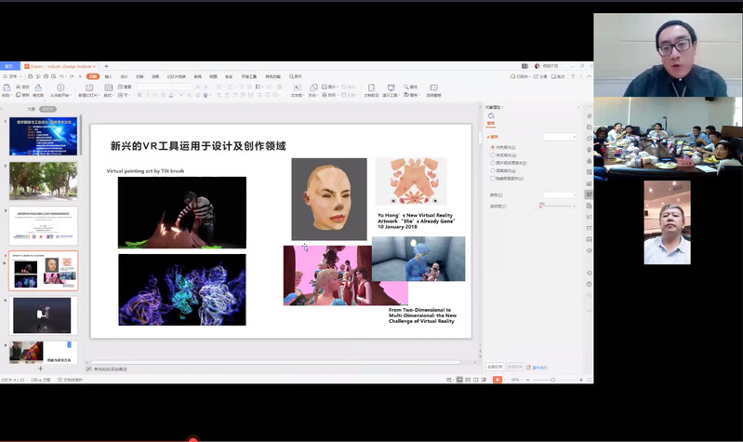Switch to Slide Sorter view icon
This screenshot has height=442, width=743.
pyautogui.click(x=468, y=380)
